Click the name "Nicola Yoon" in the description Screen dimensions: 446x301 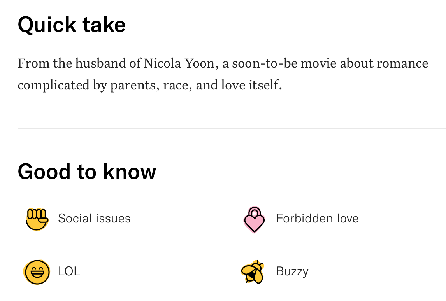tap(179, 63)
